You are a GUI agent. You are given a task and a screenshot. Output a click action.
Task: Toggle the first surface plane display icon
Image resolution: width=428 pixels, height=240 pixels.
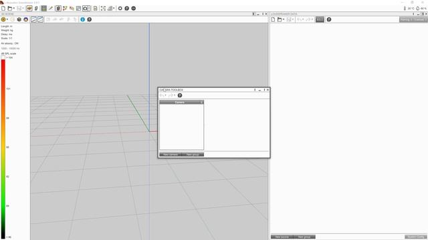(33, 19)
